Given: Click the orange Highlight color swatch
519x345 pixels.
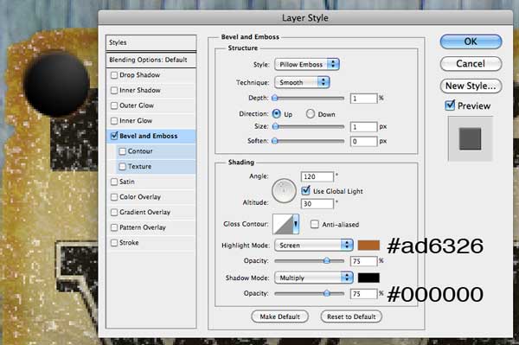Looking at the screenshot, I should click(368, 245).
